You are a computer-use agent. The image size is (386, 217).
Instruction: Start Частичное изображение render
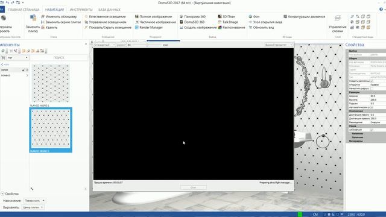(156, 22)
